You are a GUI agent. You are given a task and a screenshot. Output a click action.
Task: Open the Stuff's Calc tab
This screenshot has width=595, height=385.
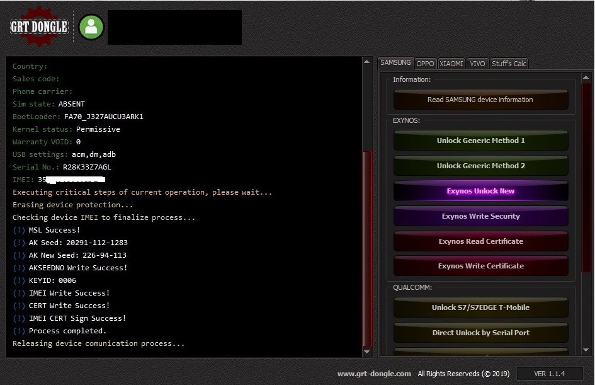tap(509, 64)
